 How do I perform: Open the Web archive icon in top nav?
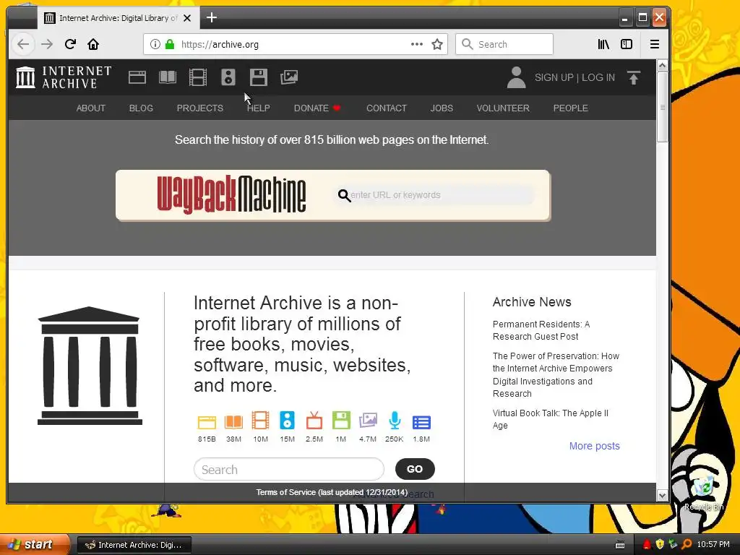click(137, 77)
